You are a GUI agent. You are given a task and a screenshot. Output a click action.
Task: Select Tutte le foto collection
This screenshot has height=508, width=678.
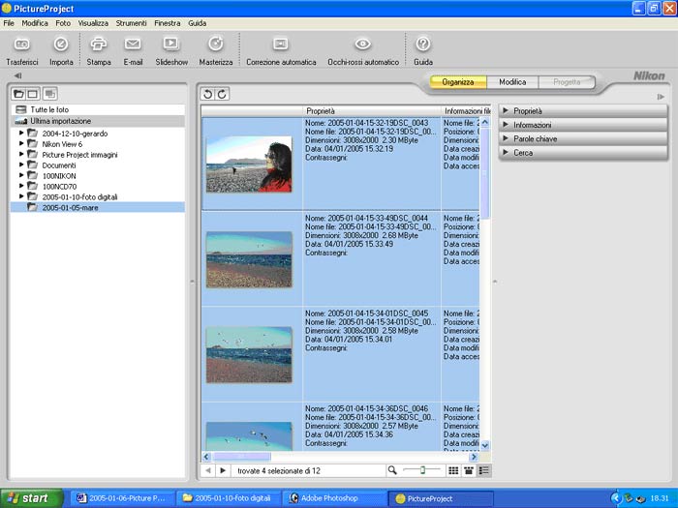coord(98,109)
